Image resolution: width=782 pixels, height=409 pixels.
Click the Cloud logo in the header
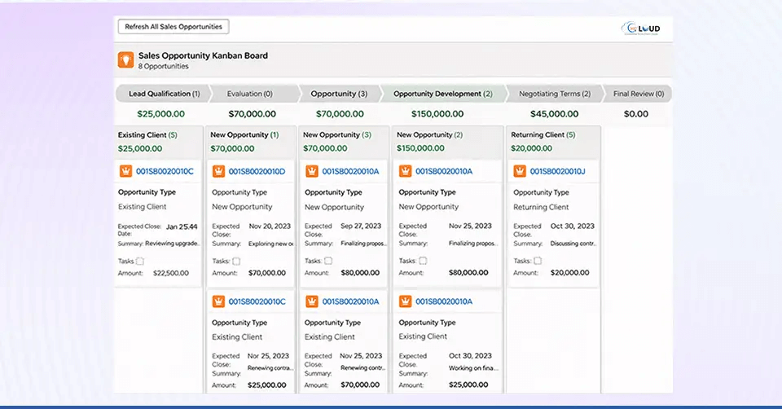click(x=641, y=29)
